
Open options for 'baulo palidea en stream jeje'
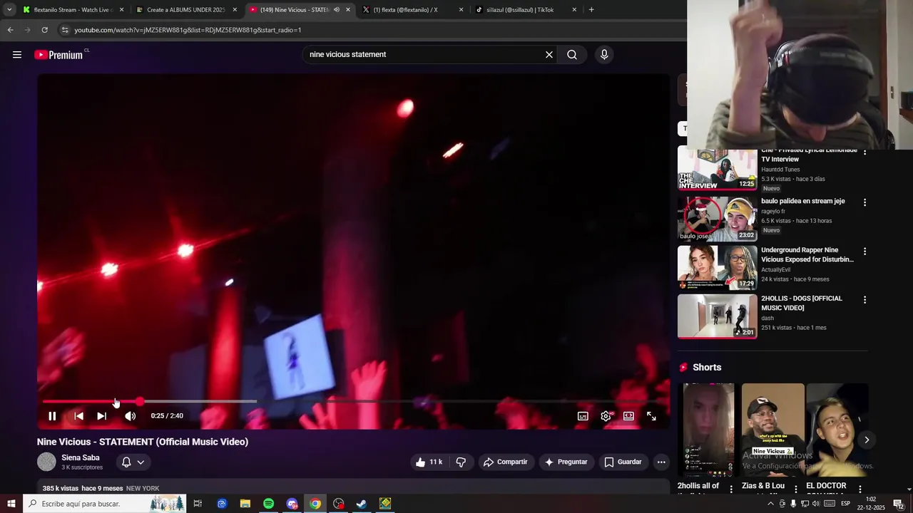pos(864,202)
